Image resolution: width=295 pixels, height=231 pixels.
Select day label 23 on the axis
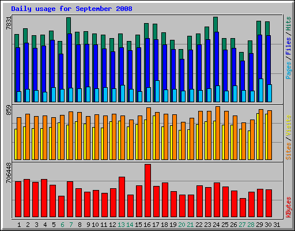(x=207, y=225)
